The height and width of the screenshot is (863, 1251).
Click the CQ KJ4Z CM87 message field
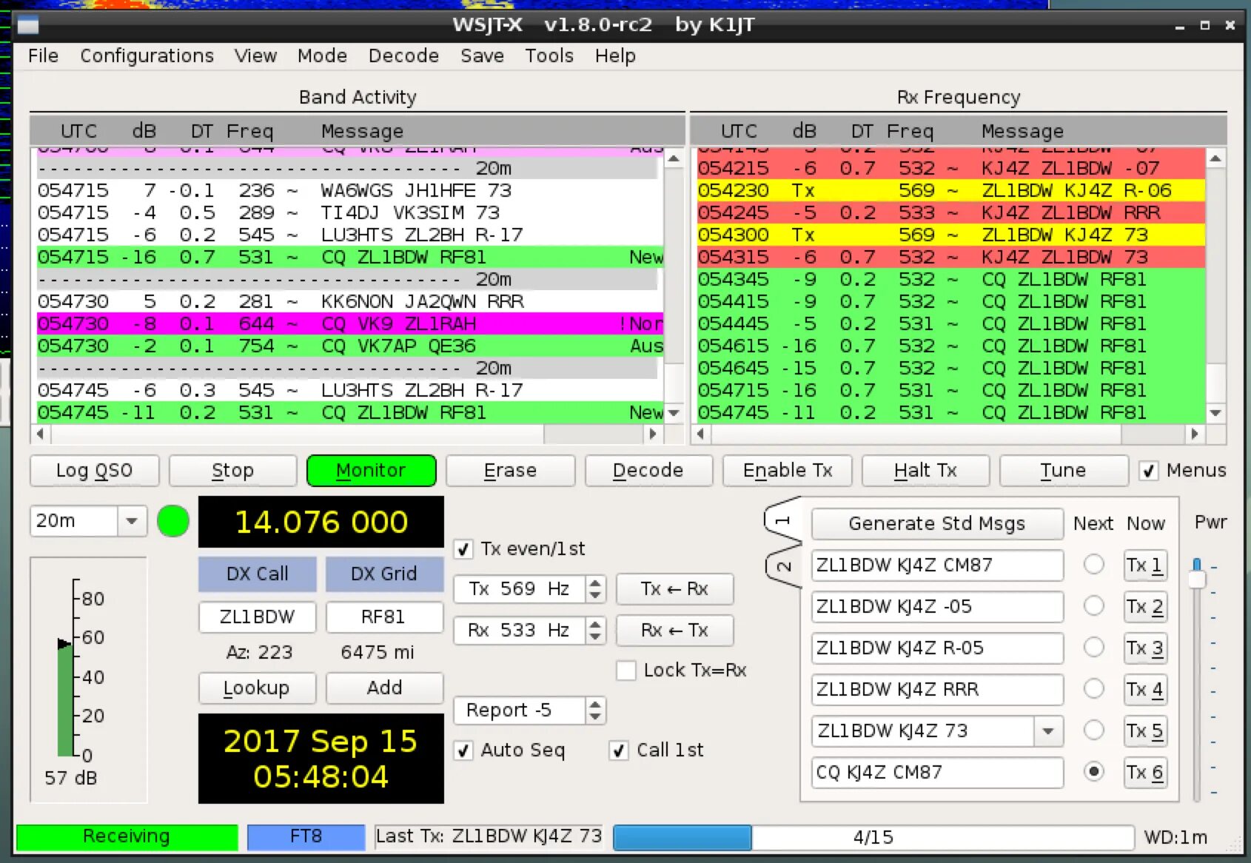(x=937, y=773)
